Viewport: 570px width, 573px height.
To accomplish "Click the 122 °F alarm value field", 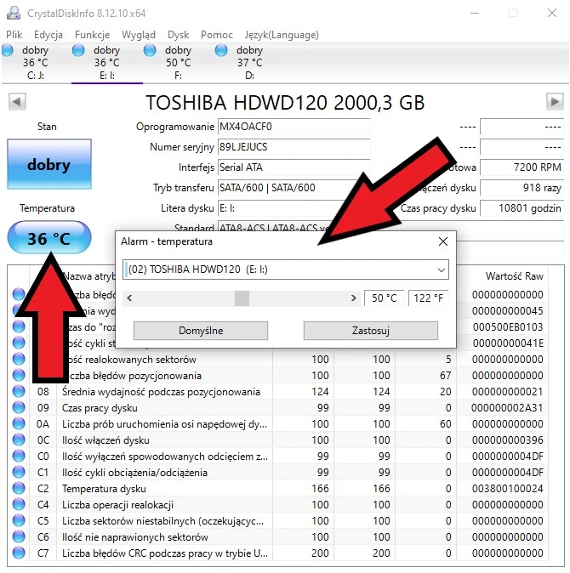I will 428,298.
